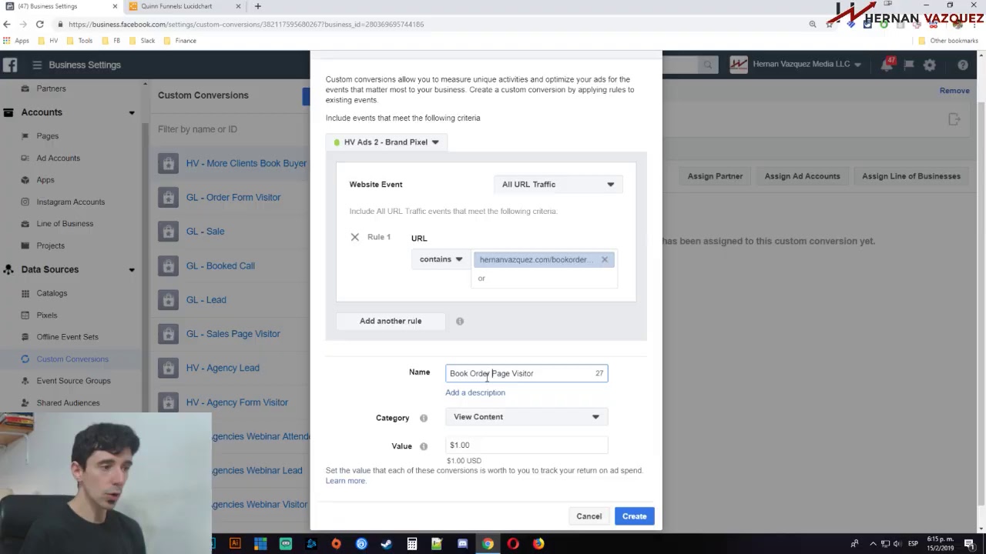
Task: Open Pixels under Data Sources
Action: click(46, 315)
